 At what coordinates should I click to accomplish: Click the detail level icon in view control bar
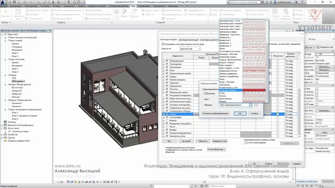pyautogui.click(x=68, y=182)
